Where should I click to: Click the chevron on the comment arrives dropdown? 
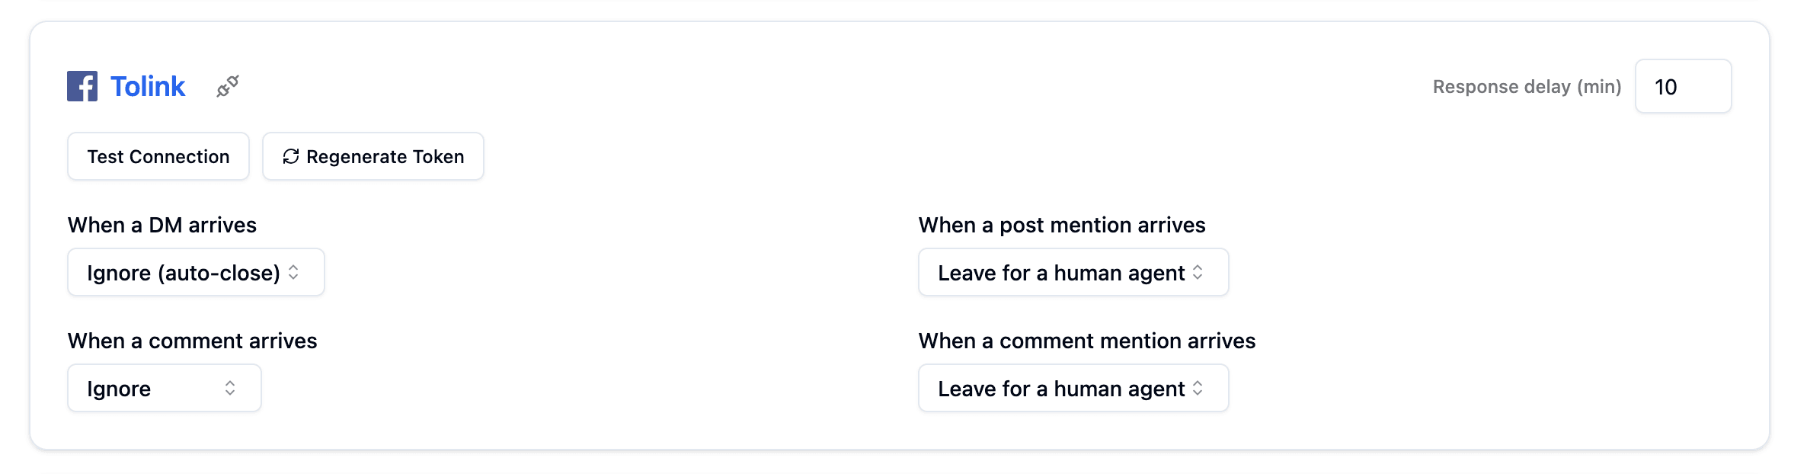231,388
